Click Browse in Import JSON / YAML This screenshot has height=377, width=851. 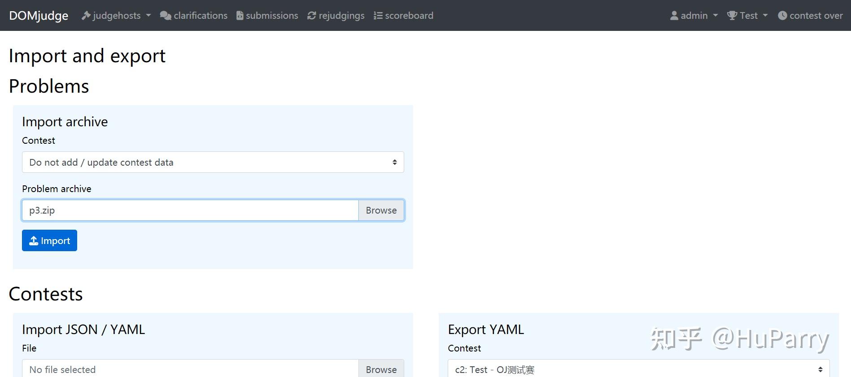[381, 369]
